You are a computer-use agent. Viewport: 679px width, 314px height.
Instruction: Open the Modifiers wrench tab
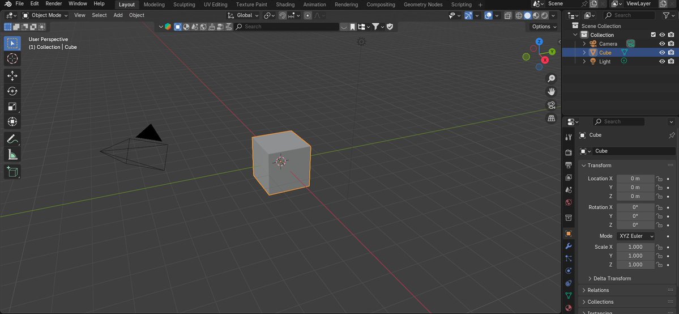pyautogui.click(x=569, y=246)
